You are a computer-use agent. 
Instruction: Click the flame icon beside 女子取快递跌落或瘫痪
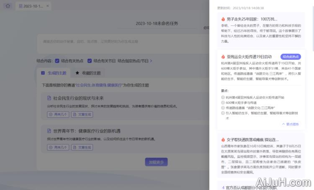(x=223, y=139)
